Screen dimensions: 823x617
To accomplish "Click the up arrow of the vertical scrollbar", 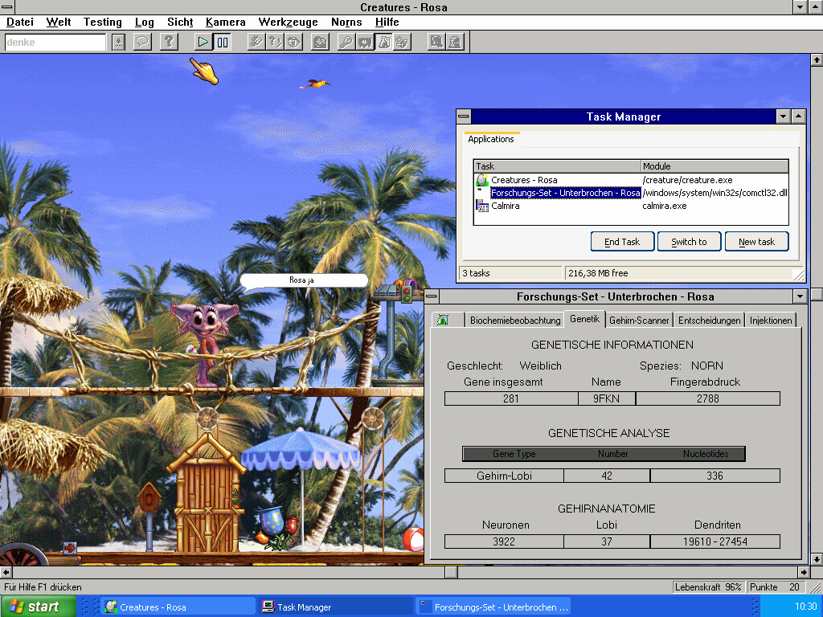I will (817, 59).
